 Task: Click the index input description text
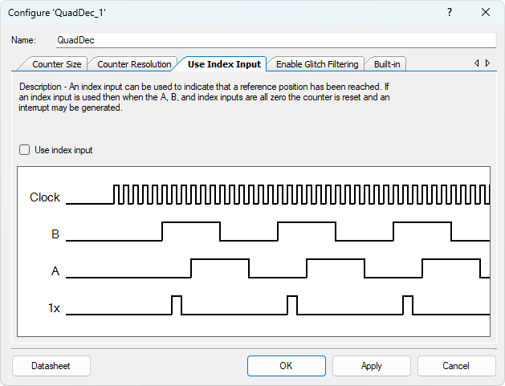(x=205, y=97)
